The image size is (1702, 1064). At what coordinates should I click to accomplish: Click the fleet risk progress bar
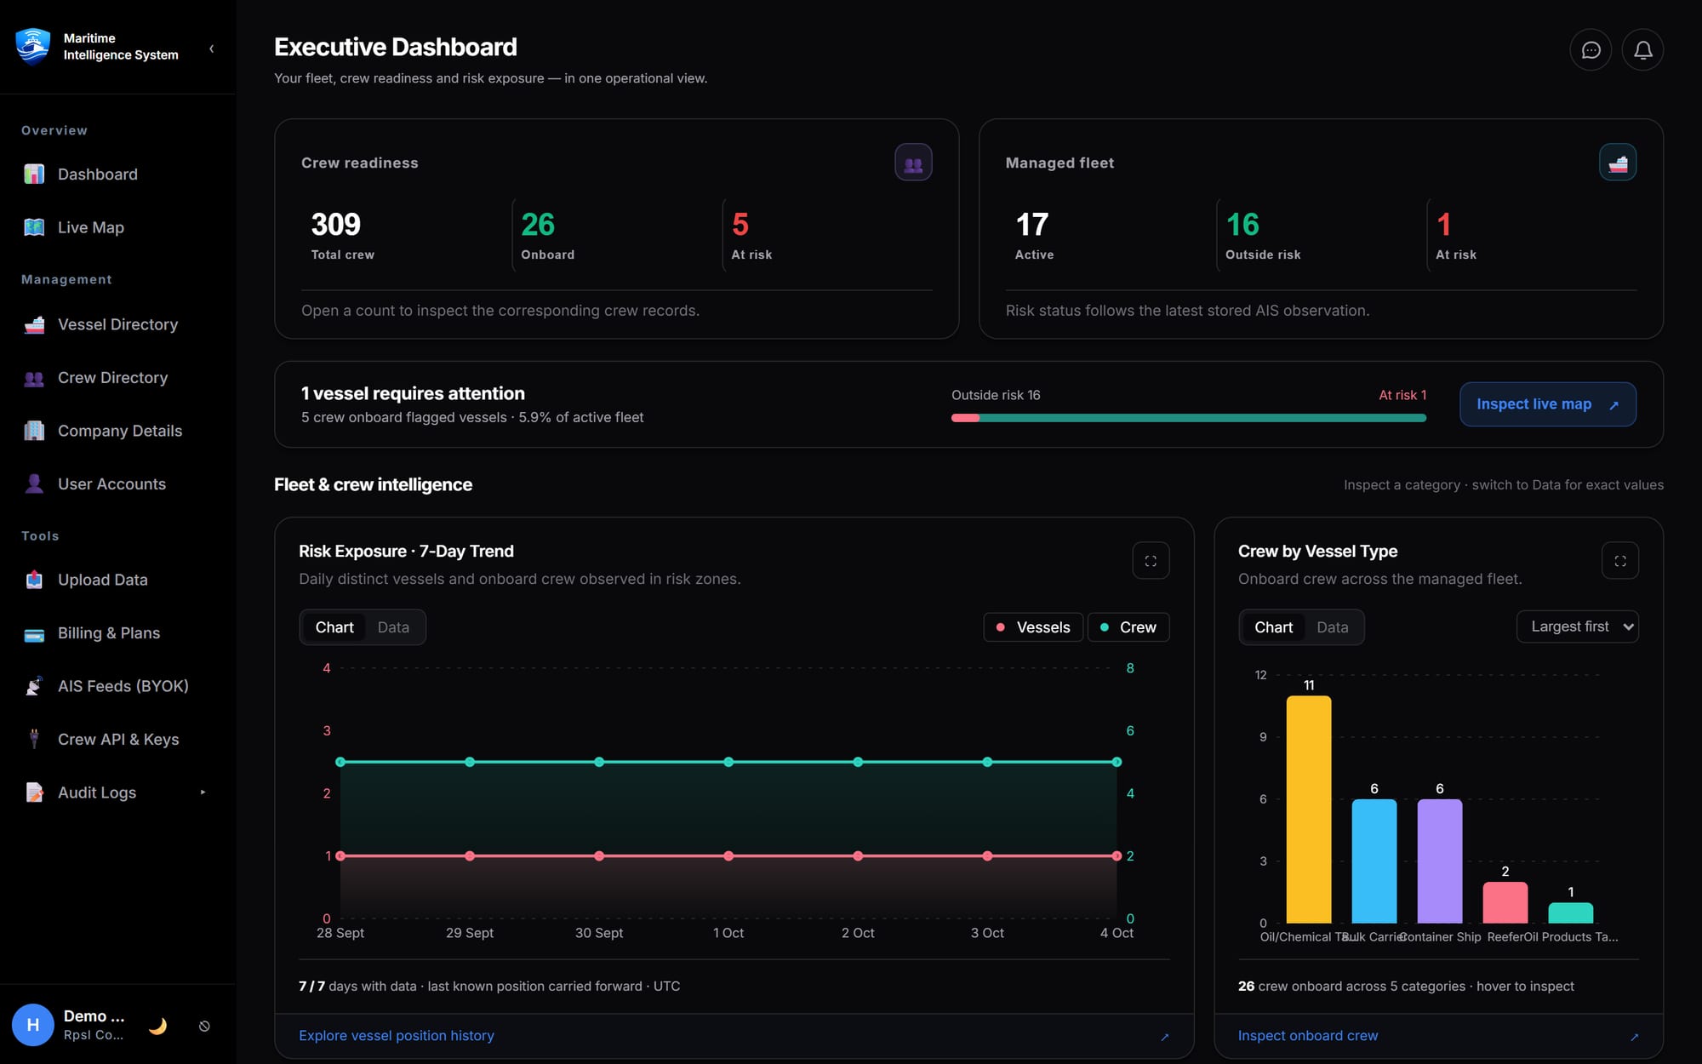(1189, 418)
